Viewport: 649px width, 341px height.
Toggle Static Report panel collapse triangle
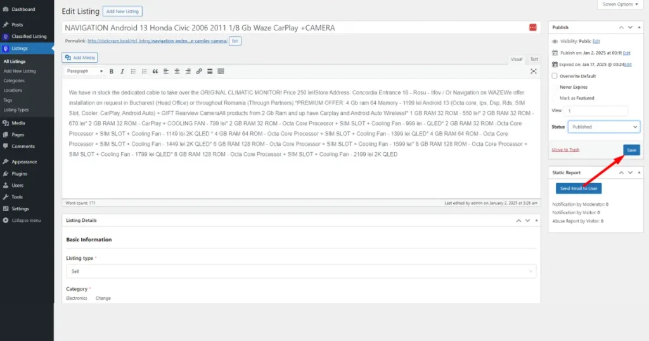tap(639, 172)
